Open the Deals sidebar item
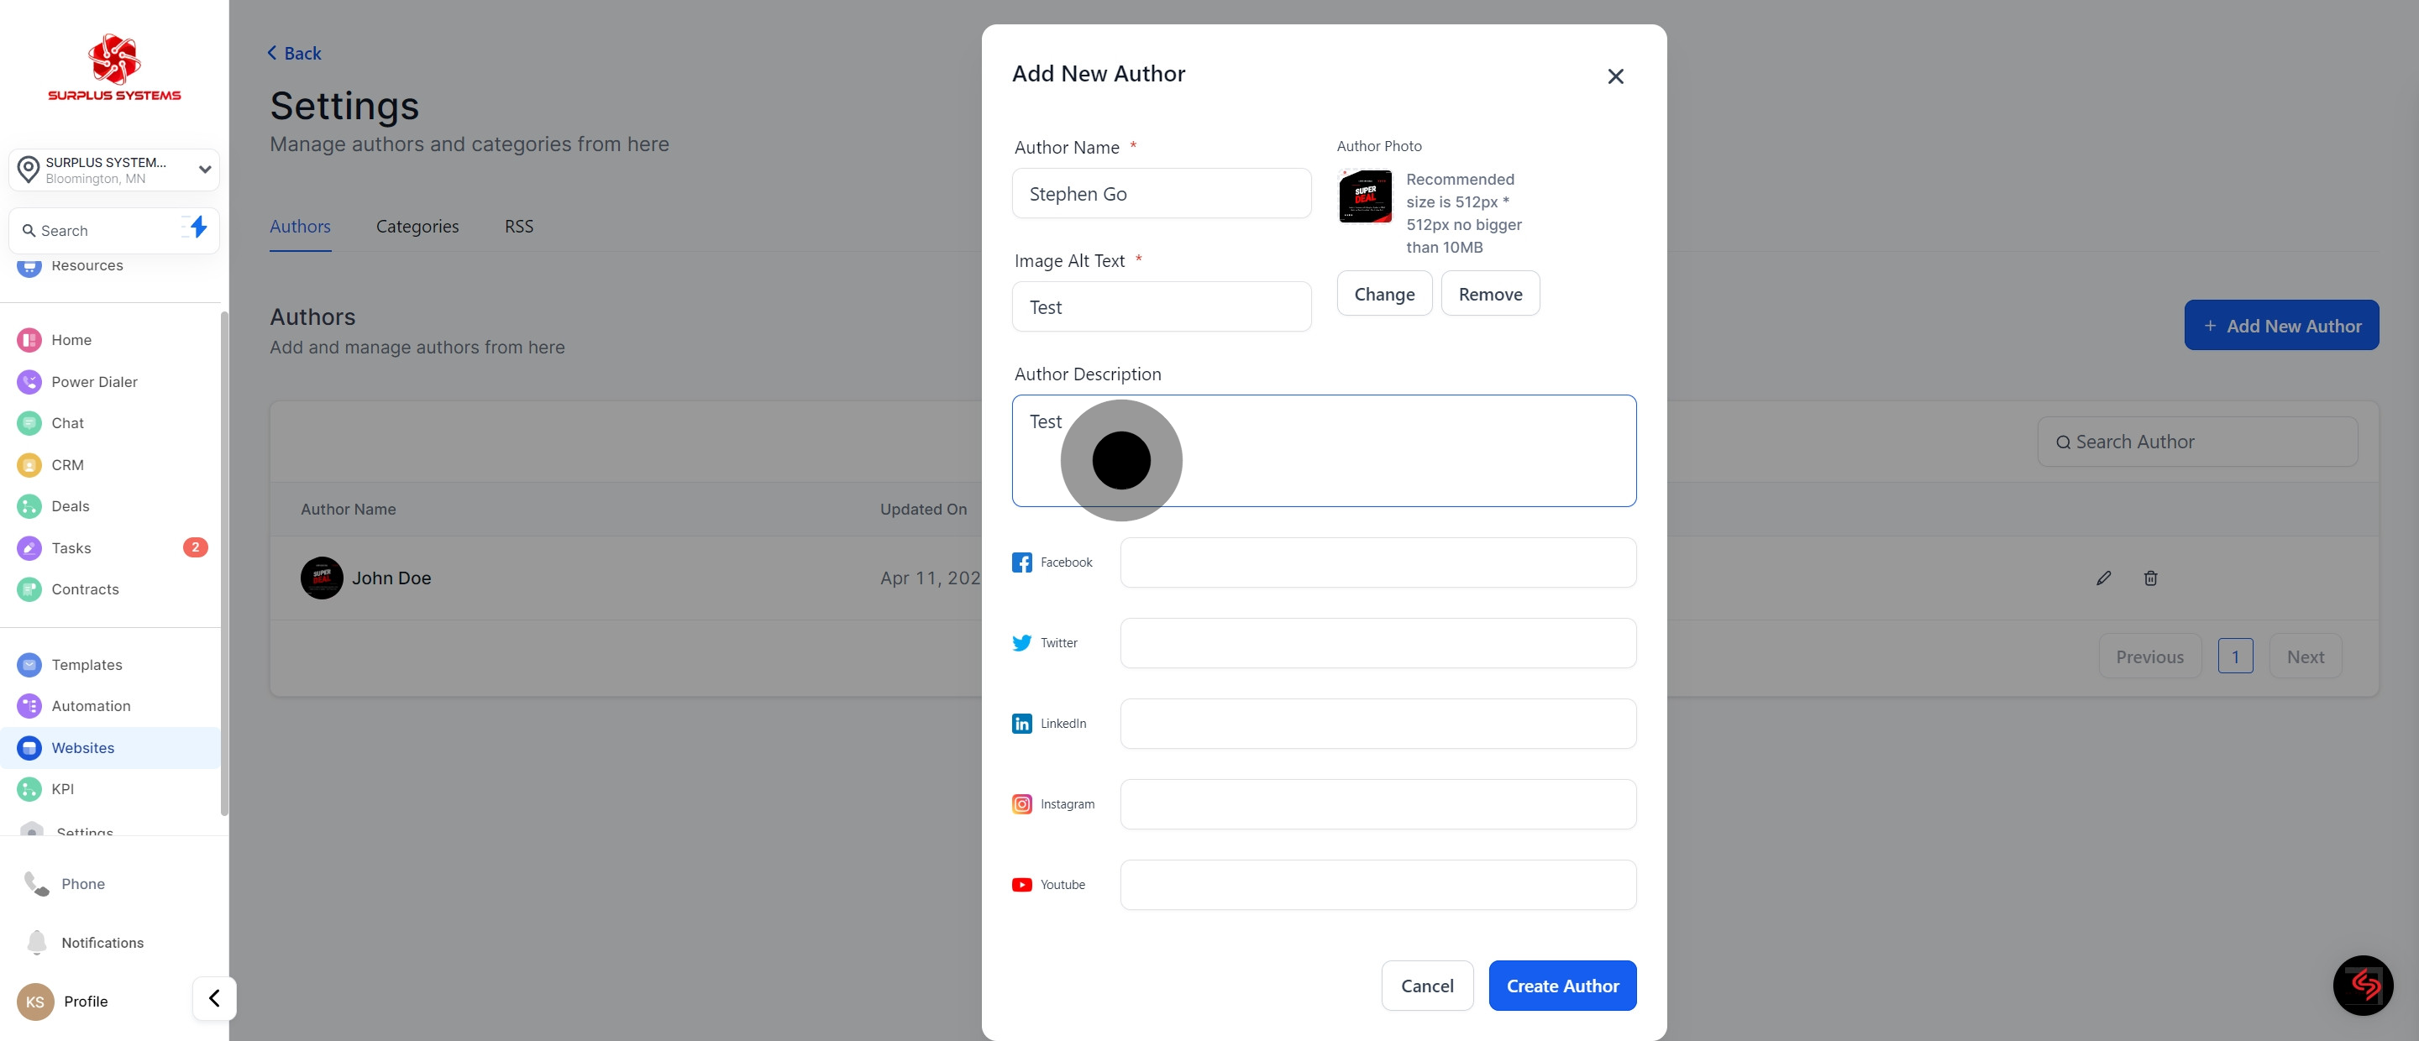Viewport: 2419px width, 1041px height. coord(71,506)
